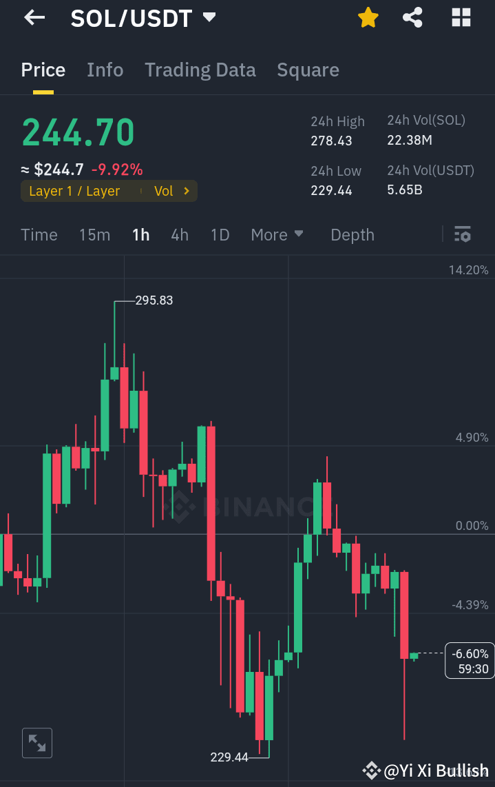Select the 1D timeframe
The image size is (495, 787).
[x=219, y=234]
